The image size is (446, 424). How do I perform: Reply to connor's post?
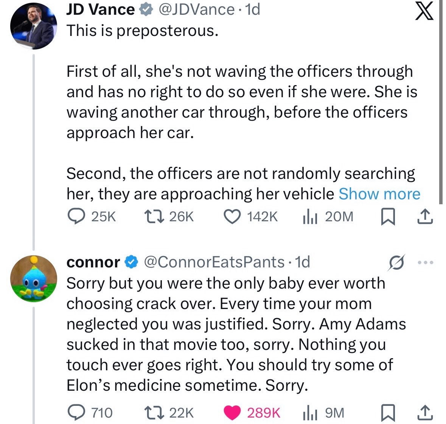pos(76,413)
